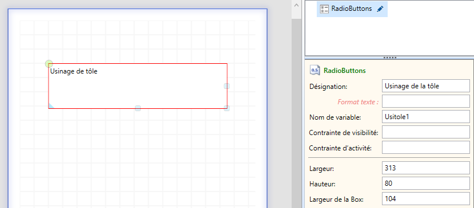Image resolution: width=474 pixels, height=208 pixels.
Task: Click the green RadioButtons properties title
Action: click(x=345, y=71)
